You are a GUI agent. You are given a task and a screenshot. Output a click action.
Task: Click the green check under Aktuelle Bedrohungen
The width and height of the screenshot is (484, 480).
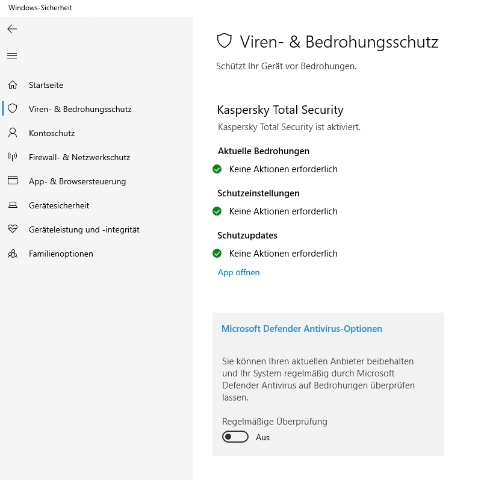point(217,169)
